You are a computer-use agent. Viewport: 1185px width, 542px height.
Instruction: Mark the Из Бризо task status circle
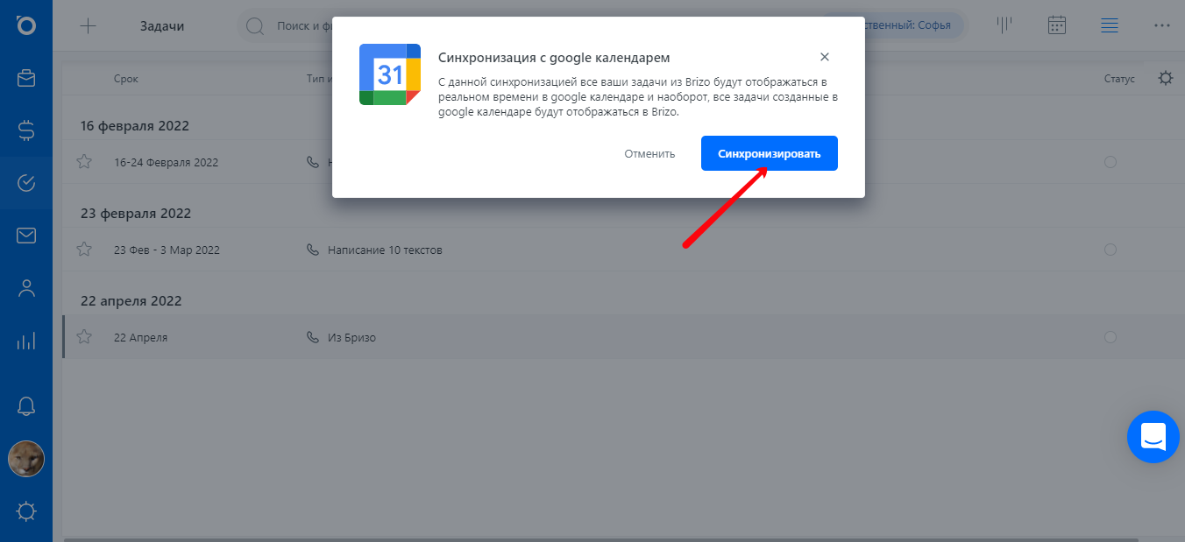coord(1110,337)
